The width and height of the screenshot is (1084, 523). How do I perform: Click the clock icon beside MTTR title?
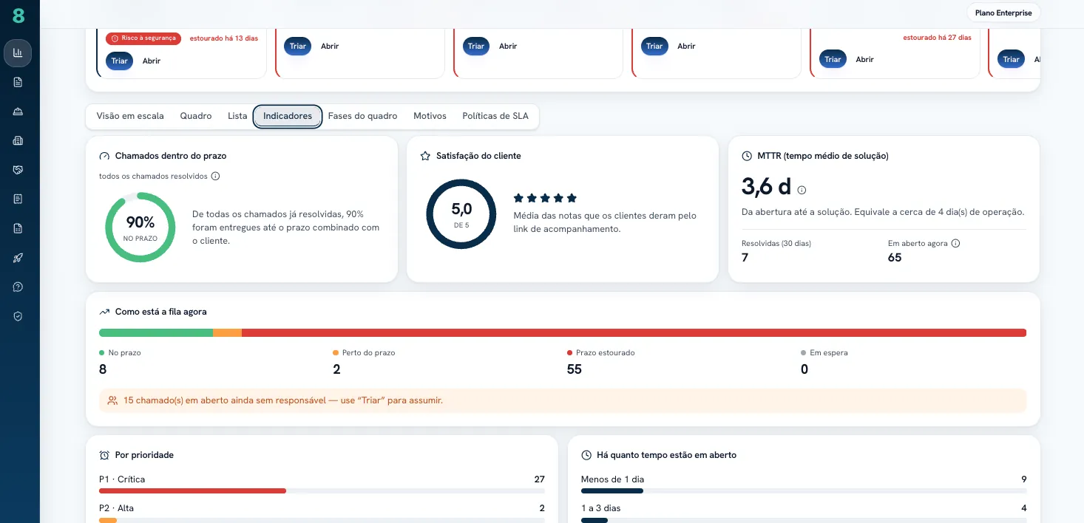(747, 156)
